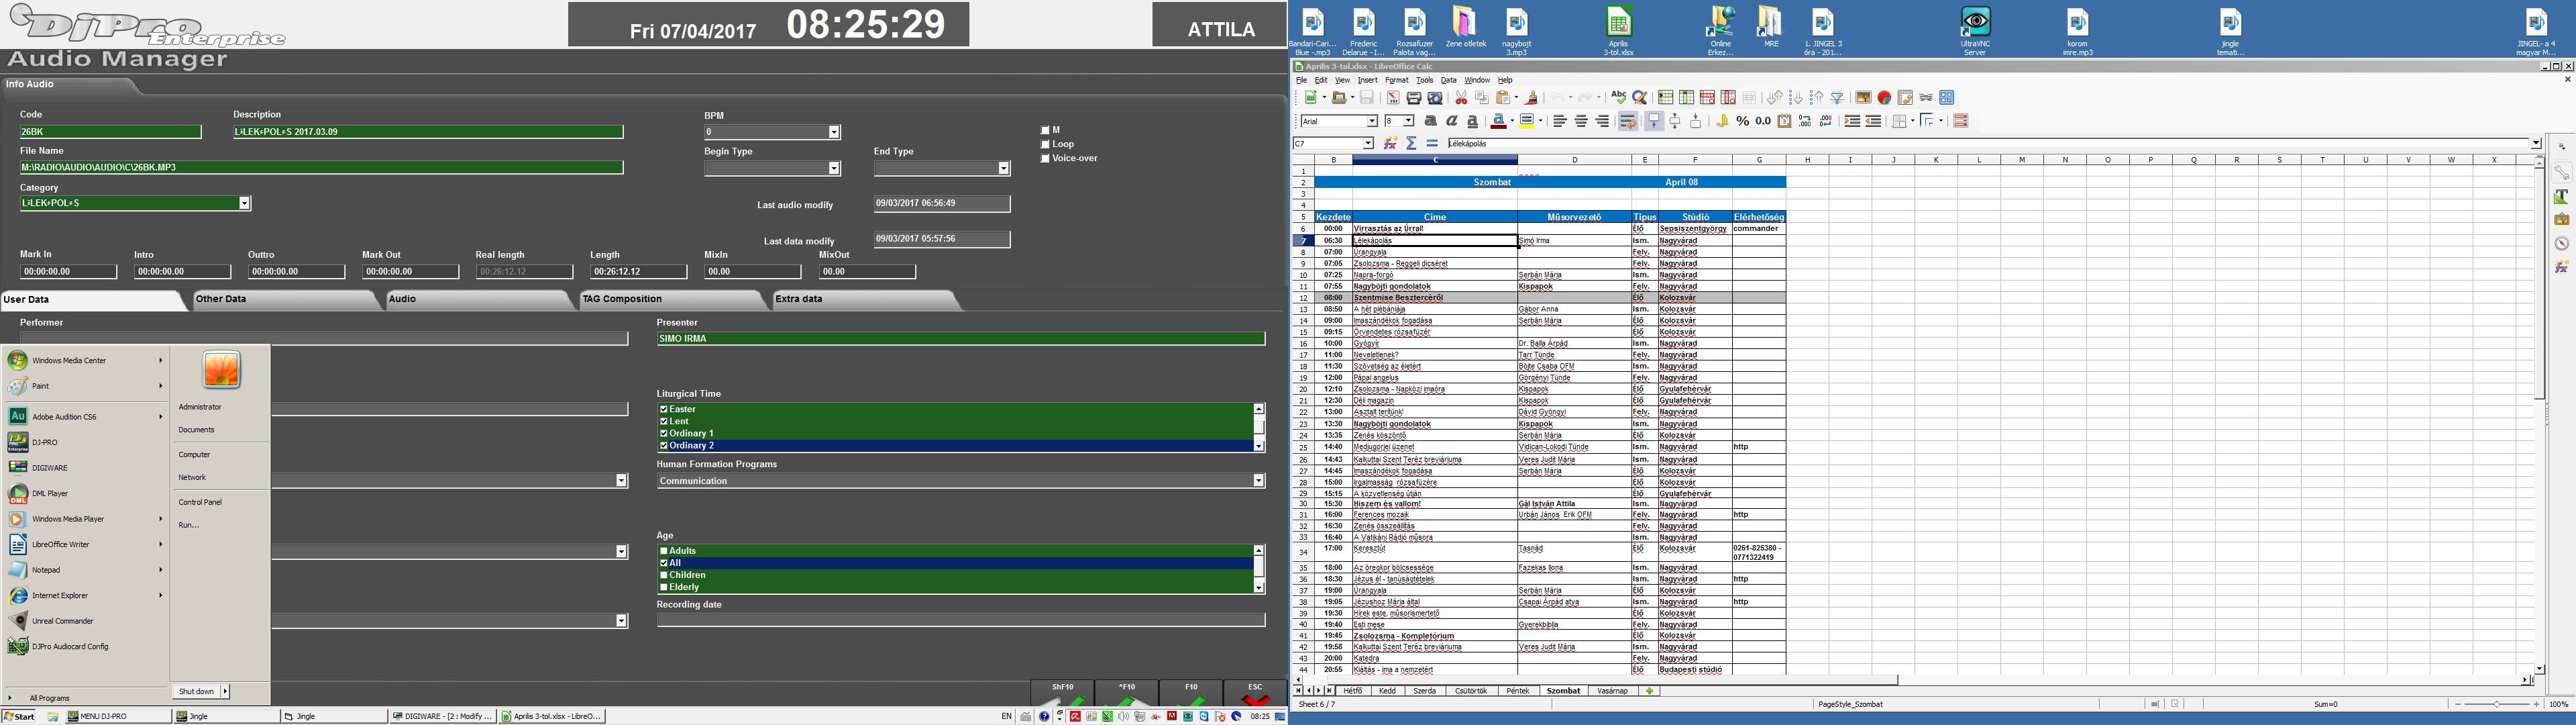The height and width of the screenshot is (725, 2576).
Task: Click the Export as PDF toolbar icon
Action: click(1393, 98)
